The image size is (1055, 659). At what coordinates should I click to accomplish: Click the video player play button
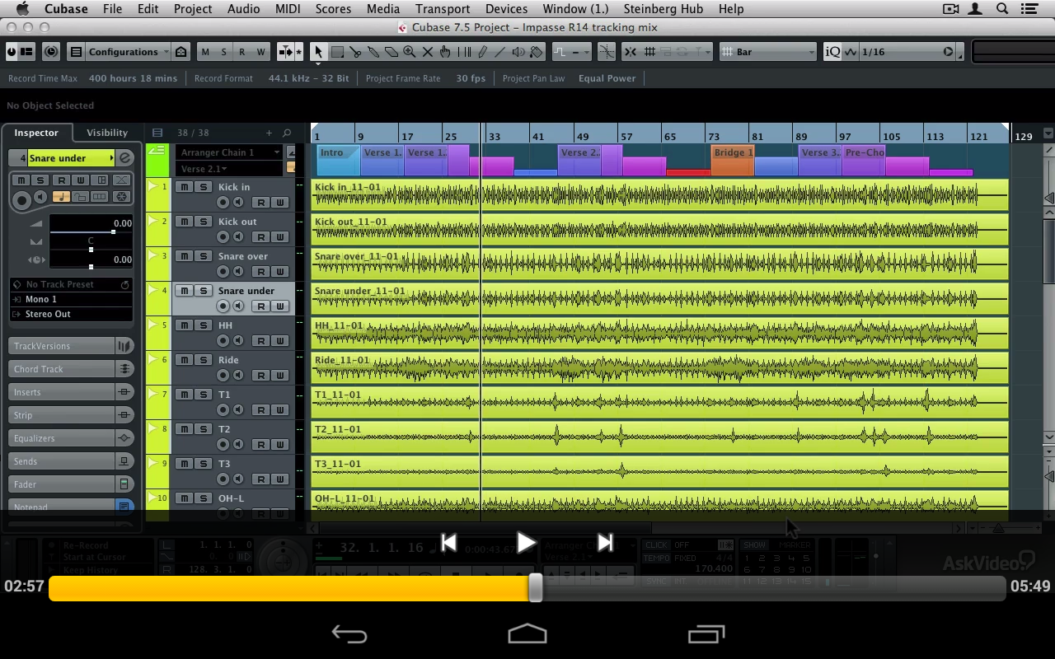(x=526, y=543)
